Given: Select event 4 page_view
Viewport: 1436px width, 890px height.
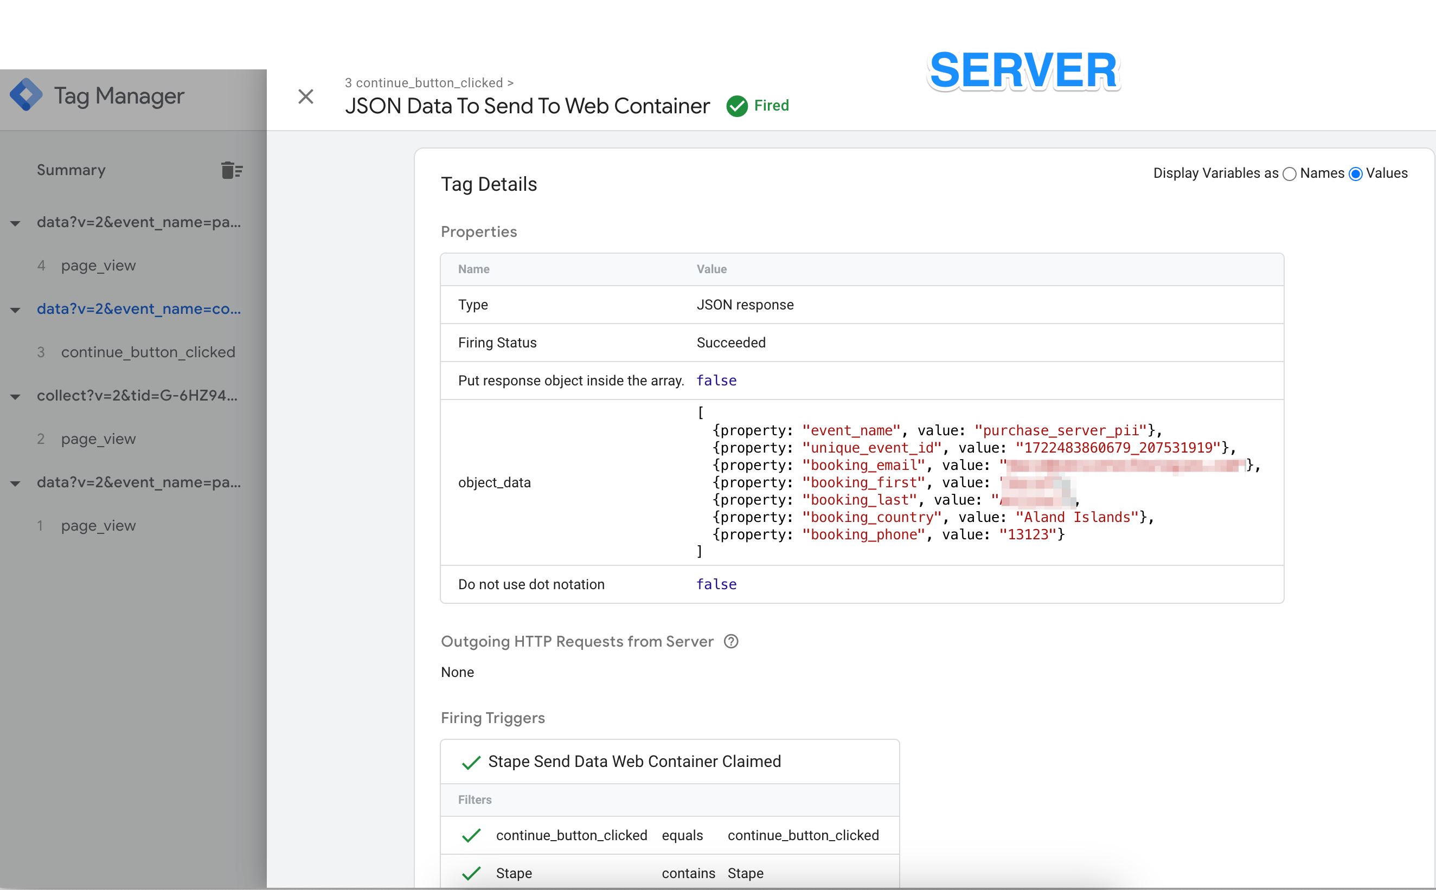Looking at the screenshot, I should pos(98,266).
